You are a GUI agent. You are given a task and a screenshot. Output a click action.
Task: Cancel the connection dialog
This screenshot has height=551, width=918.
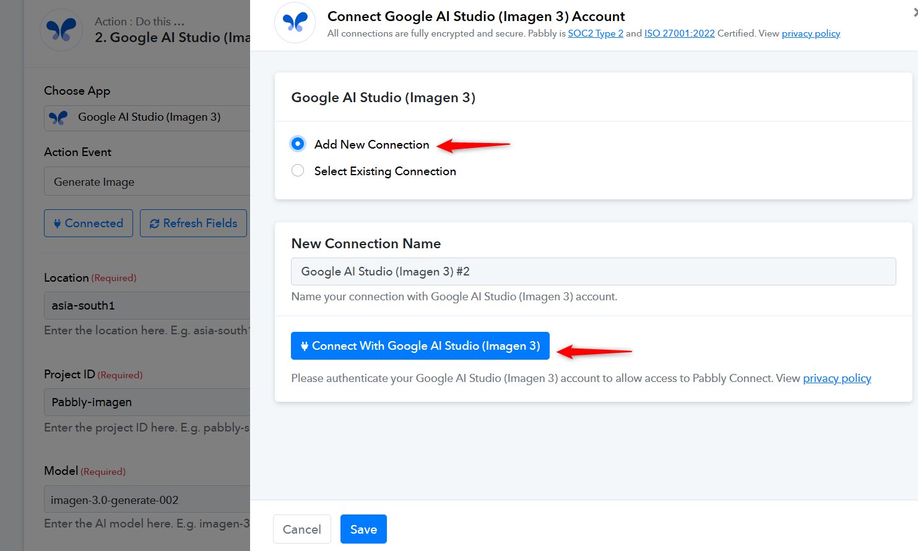coord(301,529)
